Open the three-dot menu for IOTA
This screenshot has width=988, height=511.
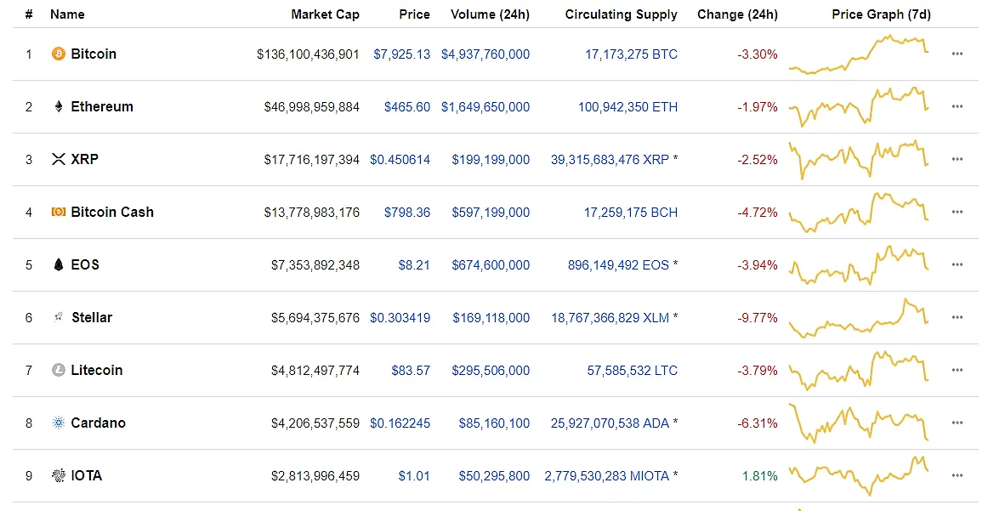pos(957,476)
